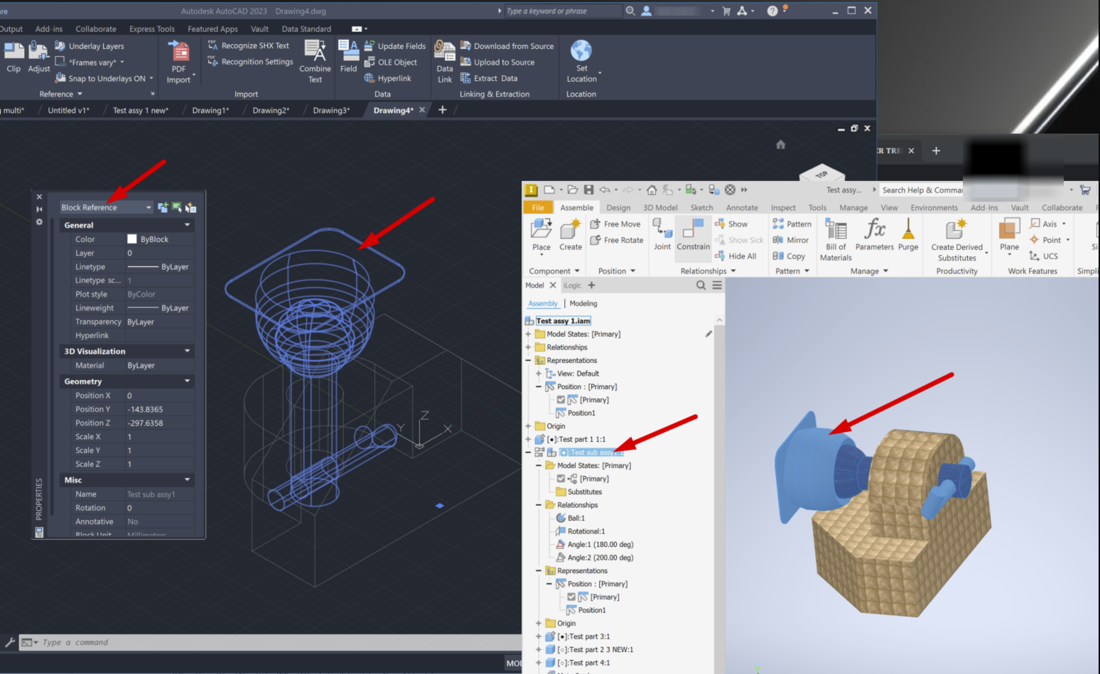The width and height of the screenshot is (1100, 674).
Task: Open the Block Reference dropdown in Properties
Action: coord(148,207)
